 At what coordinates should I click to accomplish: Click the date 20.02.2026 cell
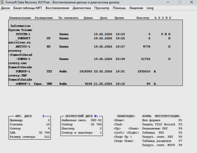[103, 71]
